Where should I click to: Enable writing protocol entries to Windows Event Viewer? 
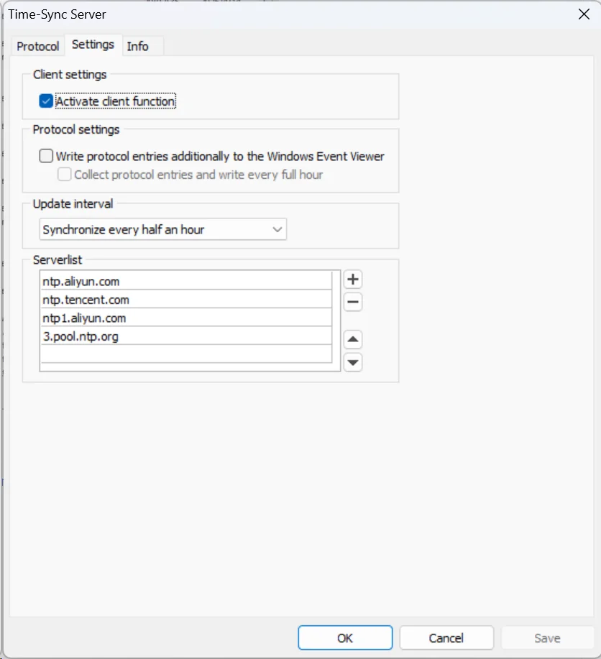[47, 156]
